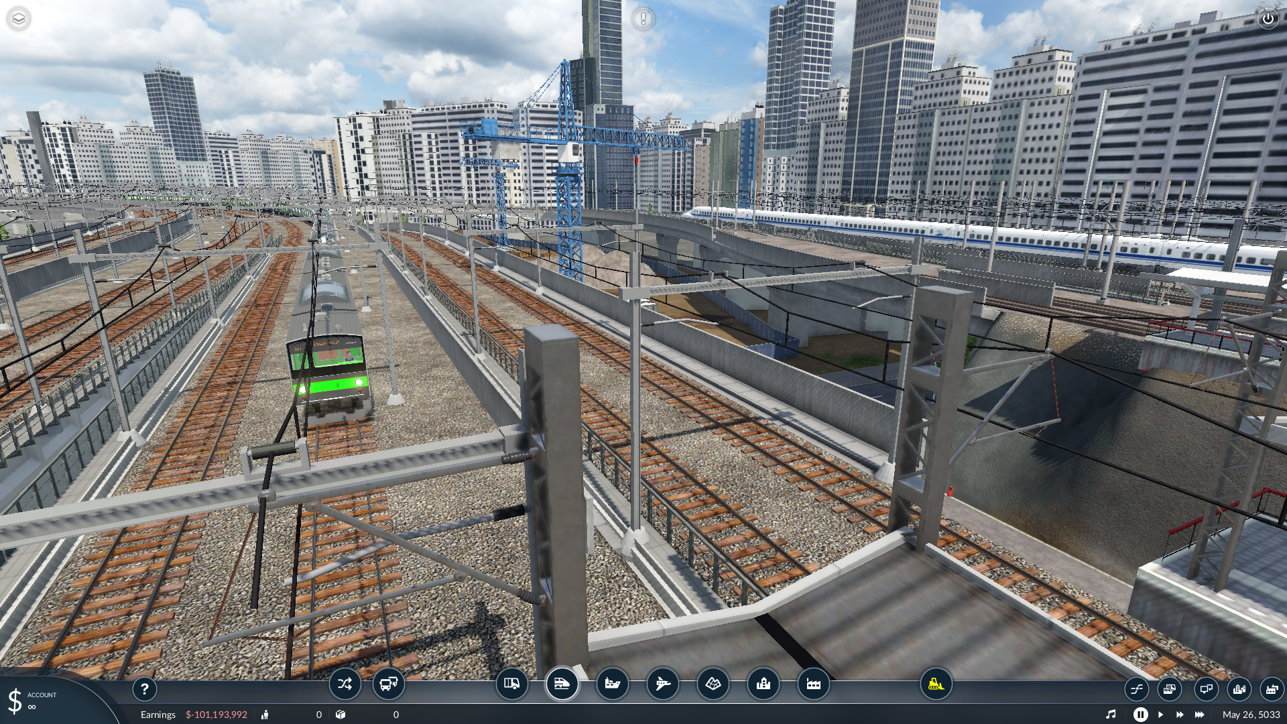Open the game menu power button
The image size is (1287, 724).
pyautogui.click(x=1268, y=19)
